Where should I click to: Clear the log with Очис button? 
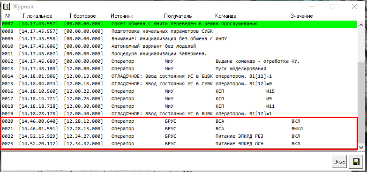[x=339, y=162]
